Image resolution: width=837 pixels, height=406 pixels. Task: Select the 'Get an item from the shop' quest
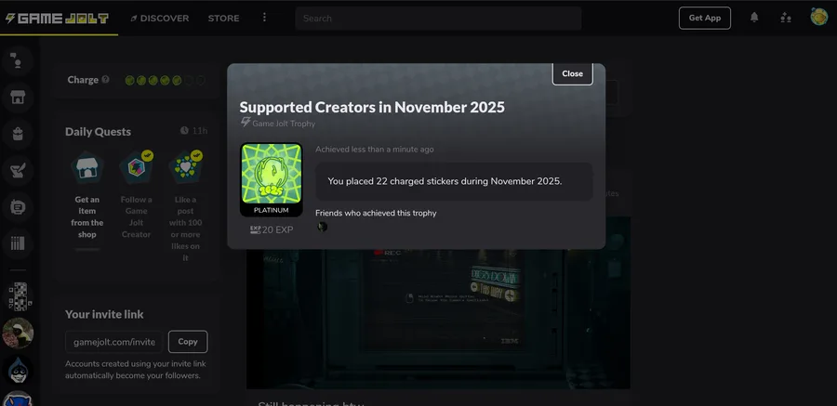point(87,202)
